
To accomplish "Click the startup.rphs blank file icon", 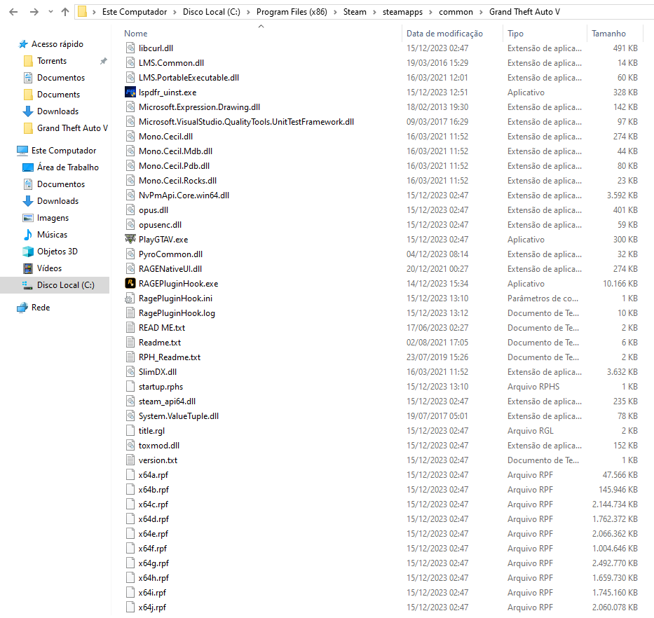I will (130, 387).
